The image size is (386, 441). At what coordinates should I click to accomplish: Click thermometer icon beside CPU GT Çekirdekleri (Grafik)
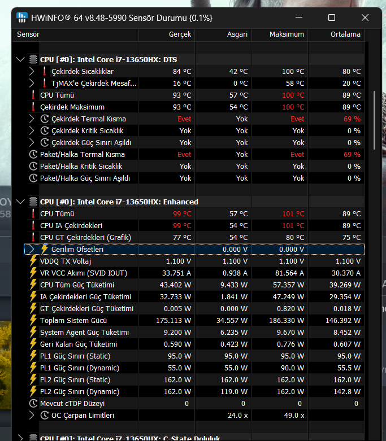[33, 237]
